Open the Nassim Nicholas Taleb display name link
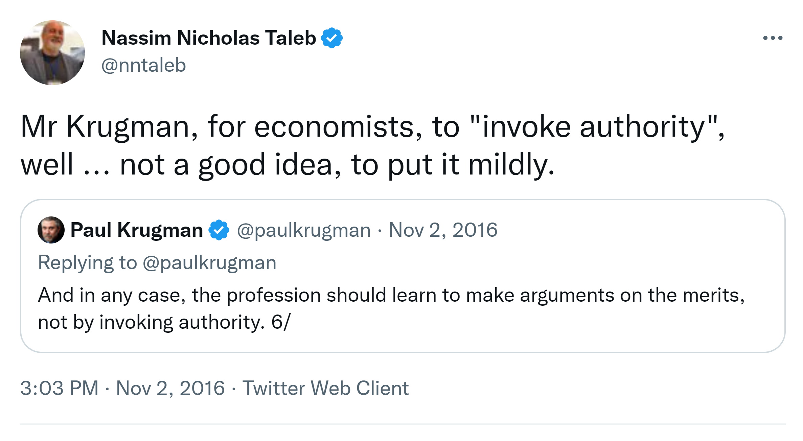The image size is (803, 441). pos(209,38)
